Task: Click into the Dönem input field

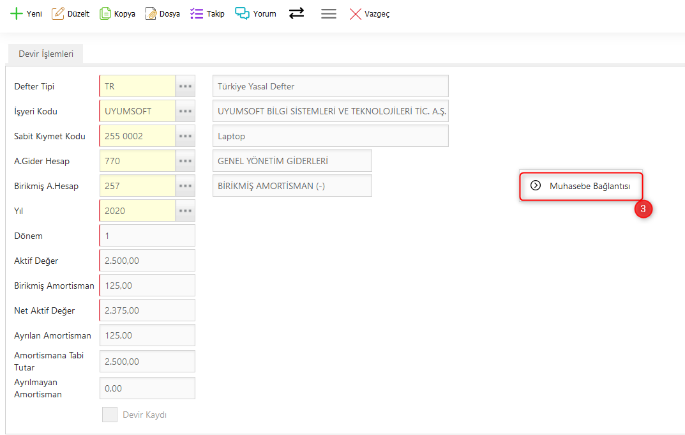Action: coord(147,236)
